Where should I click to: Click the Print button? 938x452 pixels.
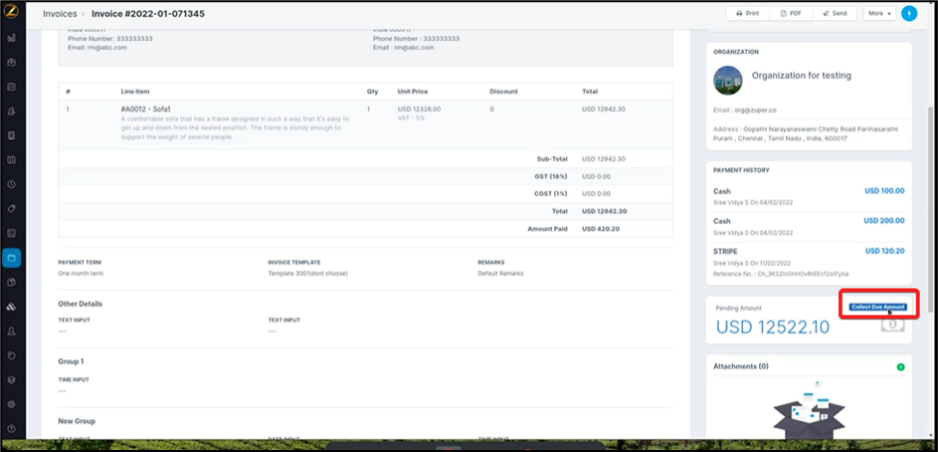click(747, 13)
